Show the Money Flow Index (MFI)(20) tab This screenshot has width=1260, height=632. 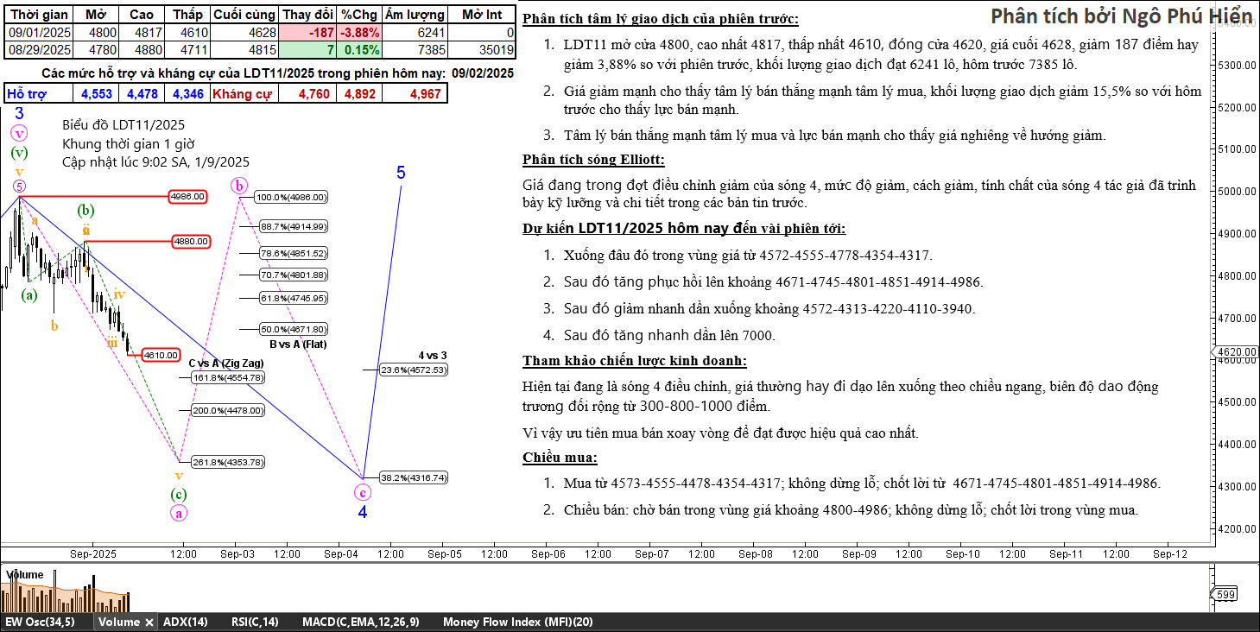click(517, 622)
